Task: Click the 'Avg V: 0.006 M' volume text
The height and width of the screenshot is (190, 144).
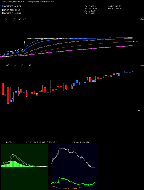Action: coord(114,6)
